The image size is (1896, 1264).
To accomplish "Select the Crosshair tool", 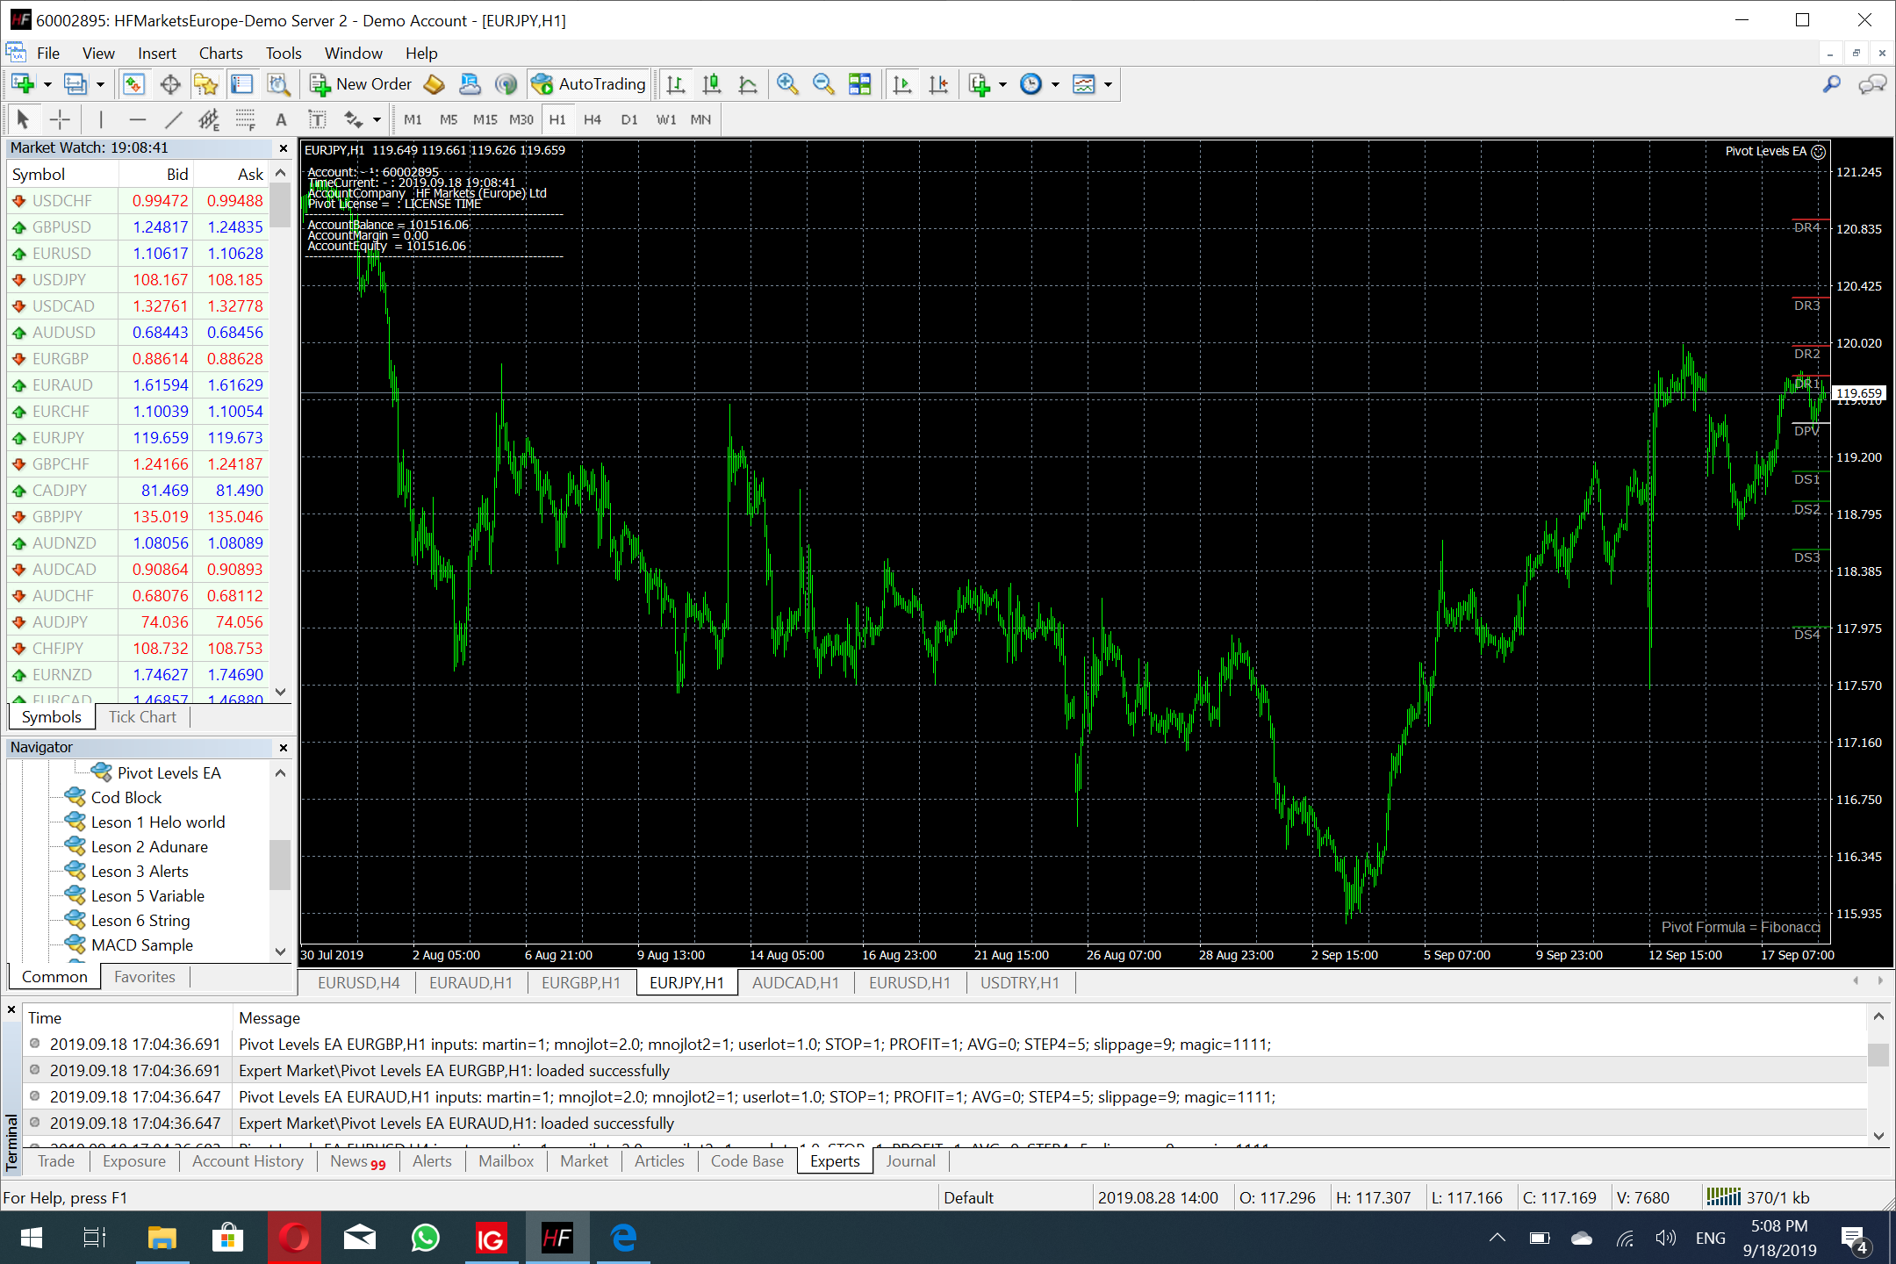I will (x=60, y=119).
